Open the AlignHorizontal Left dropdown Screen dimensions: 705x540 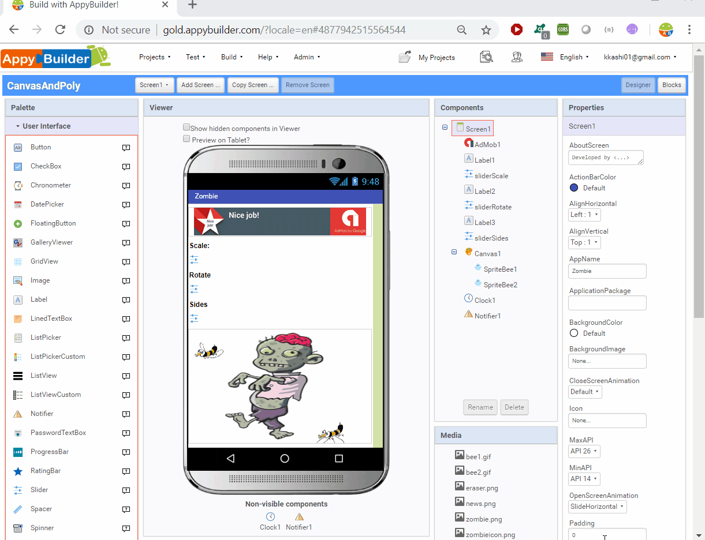[585, 215]
